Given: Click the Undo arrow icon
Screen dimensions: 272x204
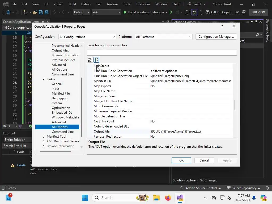Looking at the screenshot, I should [54, 12].
